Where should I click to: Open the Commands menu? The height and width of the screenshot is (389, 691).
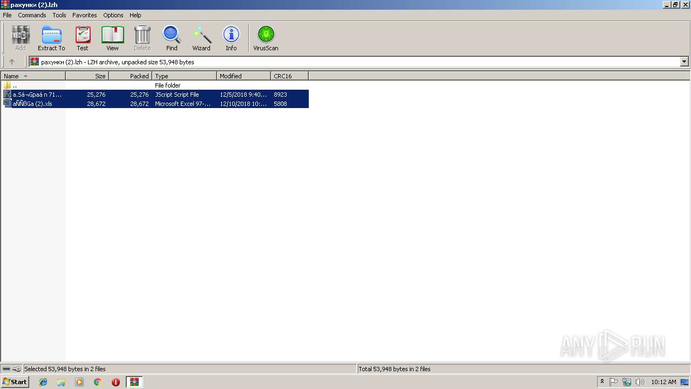32,15
